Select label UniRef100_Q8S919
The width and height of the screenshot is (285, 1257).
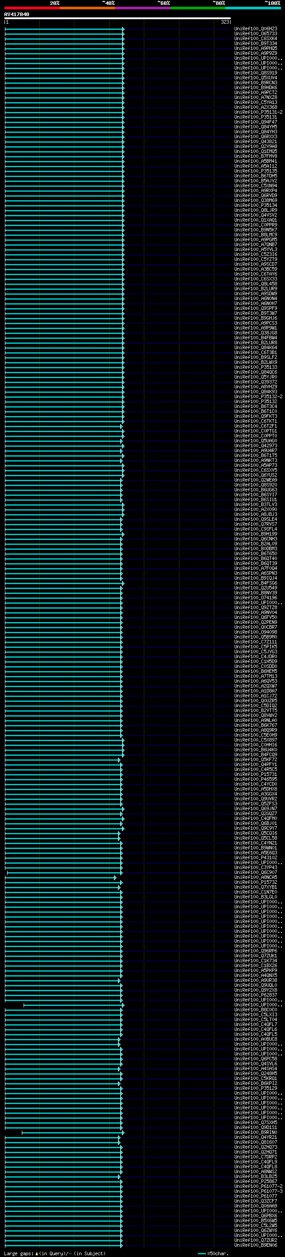click(x=256, y=73)
